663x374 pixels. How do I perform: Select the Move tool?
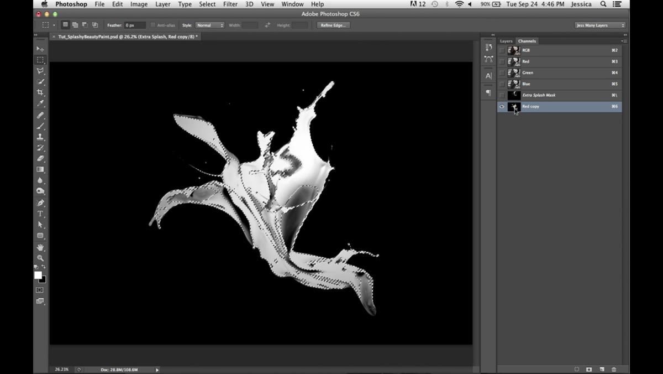click(x=40, y=49)
